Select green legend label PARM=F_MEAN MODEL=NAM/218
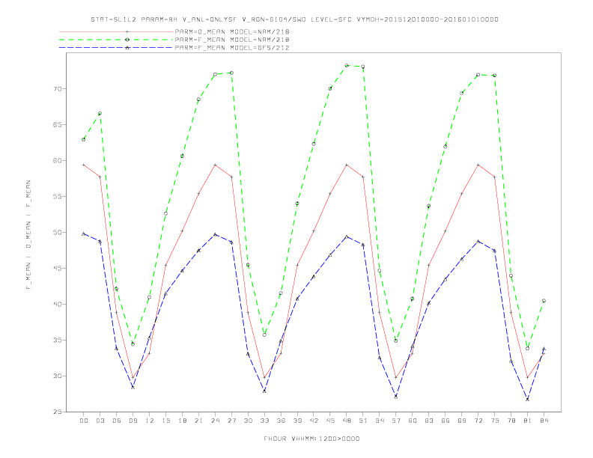The height and width of the screenshot is (458, 593). [x=232, y=40]
